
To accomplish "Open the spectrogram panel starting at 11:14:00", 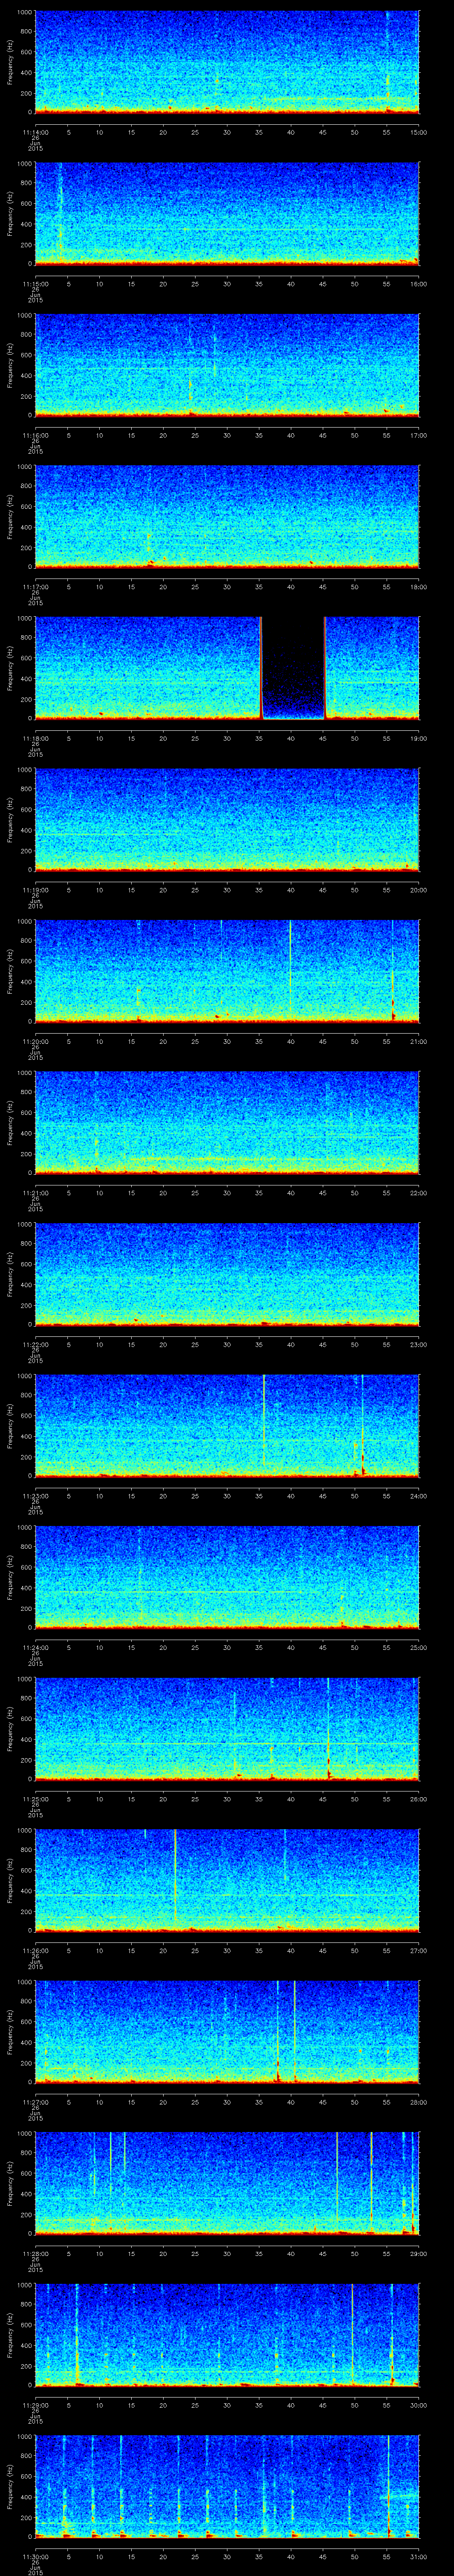I will coord(227,62).
